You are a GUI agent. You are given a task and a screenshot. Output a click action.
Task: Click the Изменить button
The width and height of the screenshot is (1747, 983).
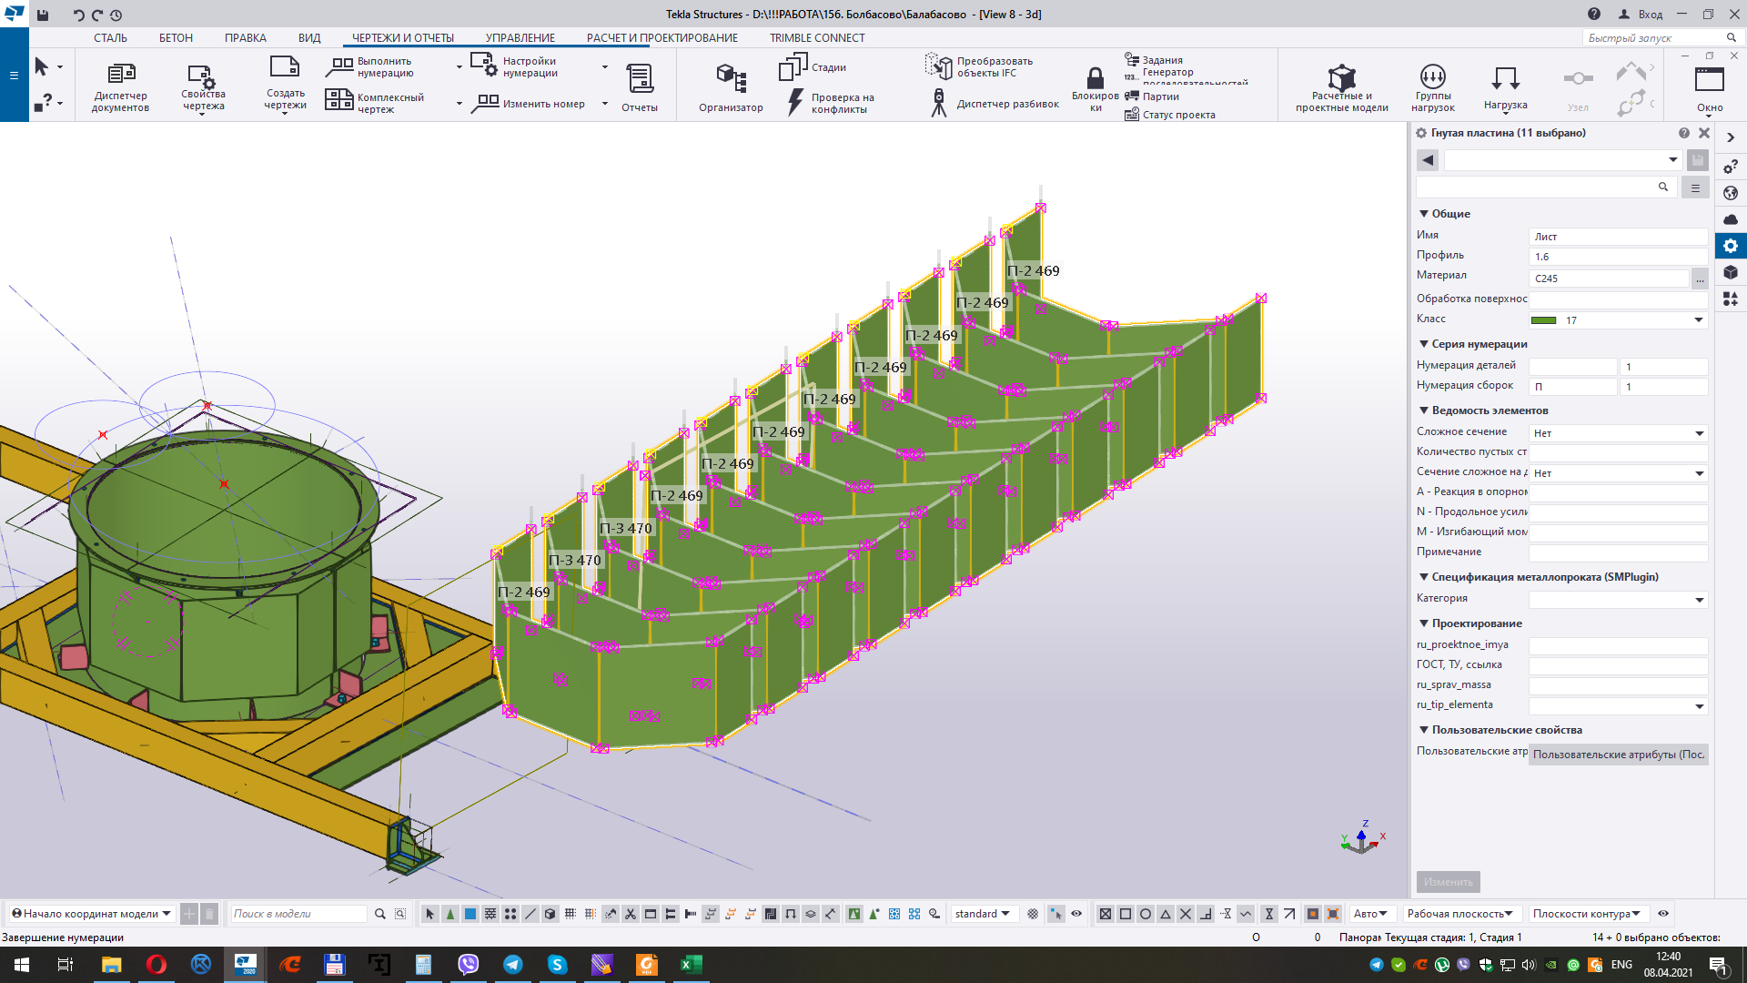(x=1448, y=882)
